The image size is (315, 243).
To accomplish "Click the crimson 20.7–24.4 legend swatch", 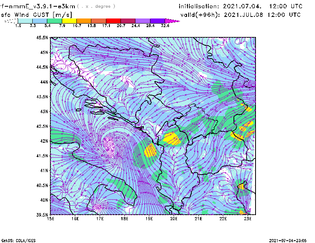I will [x=128, y=21].
